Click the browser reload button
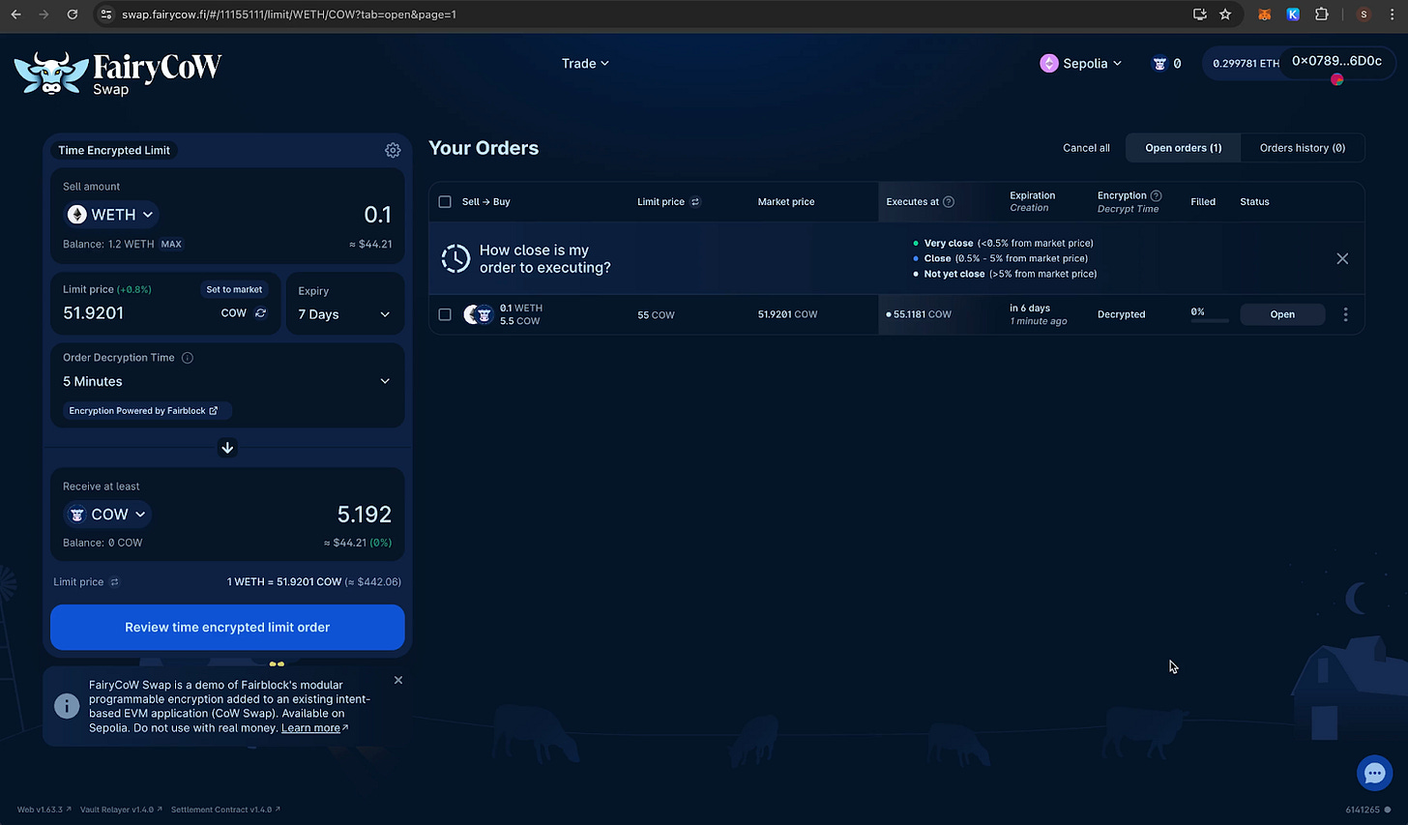The width and height of the screenshot is (1408, 825). pos(72,15)
